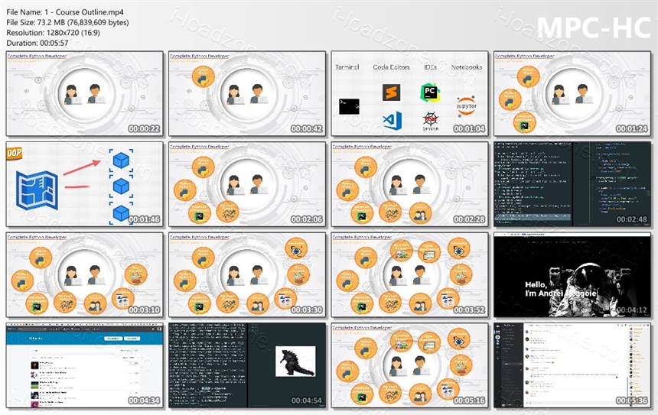Select the thumbnail stamped 00:05:16

409,365
